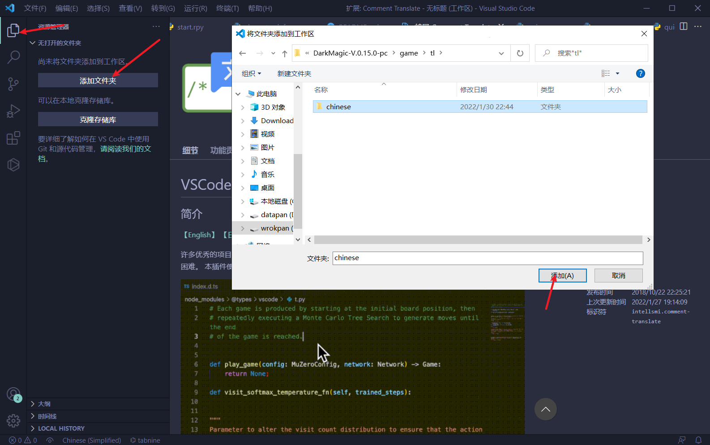Image resolution: width=710 pixels, height=445 pixels.
Task: Click DarkMagic-V.0.15.0-pc in address path
Action: [351, 53]
